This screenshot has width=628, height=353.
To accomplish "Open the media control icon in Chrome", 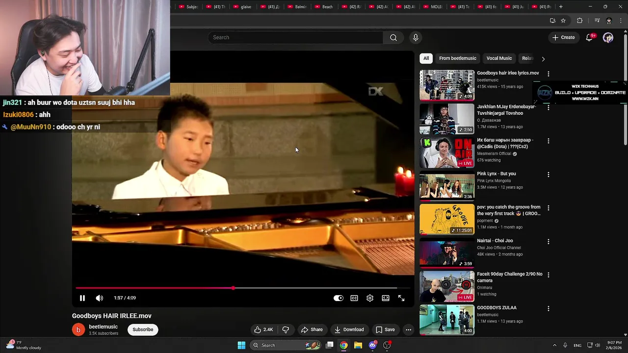I will coord(597,21).
